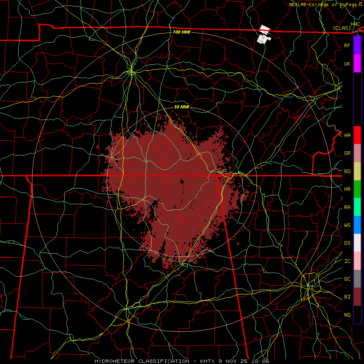Click the purple RF legend color swatch
The image size is (364, 364).
[357, 45]
